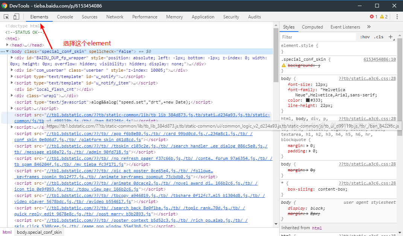Click the display: block user agent value
Screen dimensions: 403x236
click(x=318, y=208)
